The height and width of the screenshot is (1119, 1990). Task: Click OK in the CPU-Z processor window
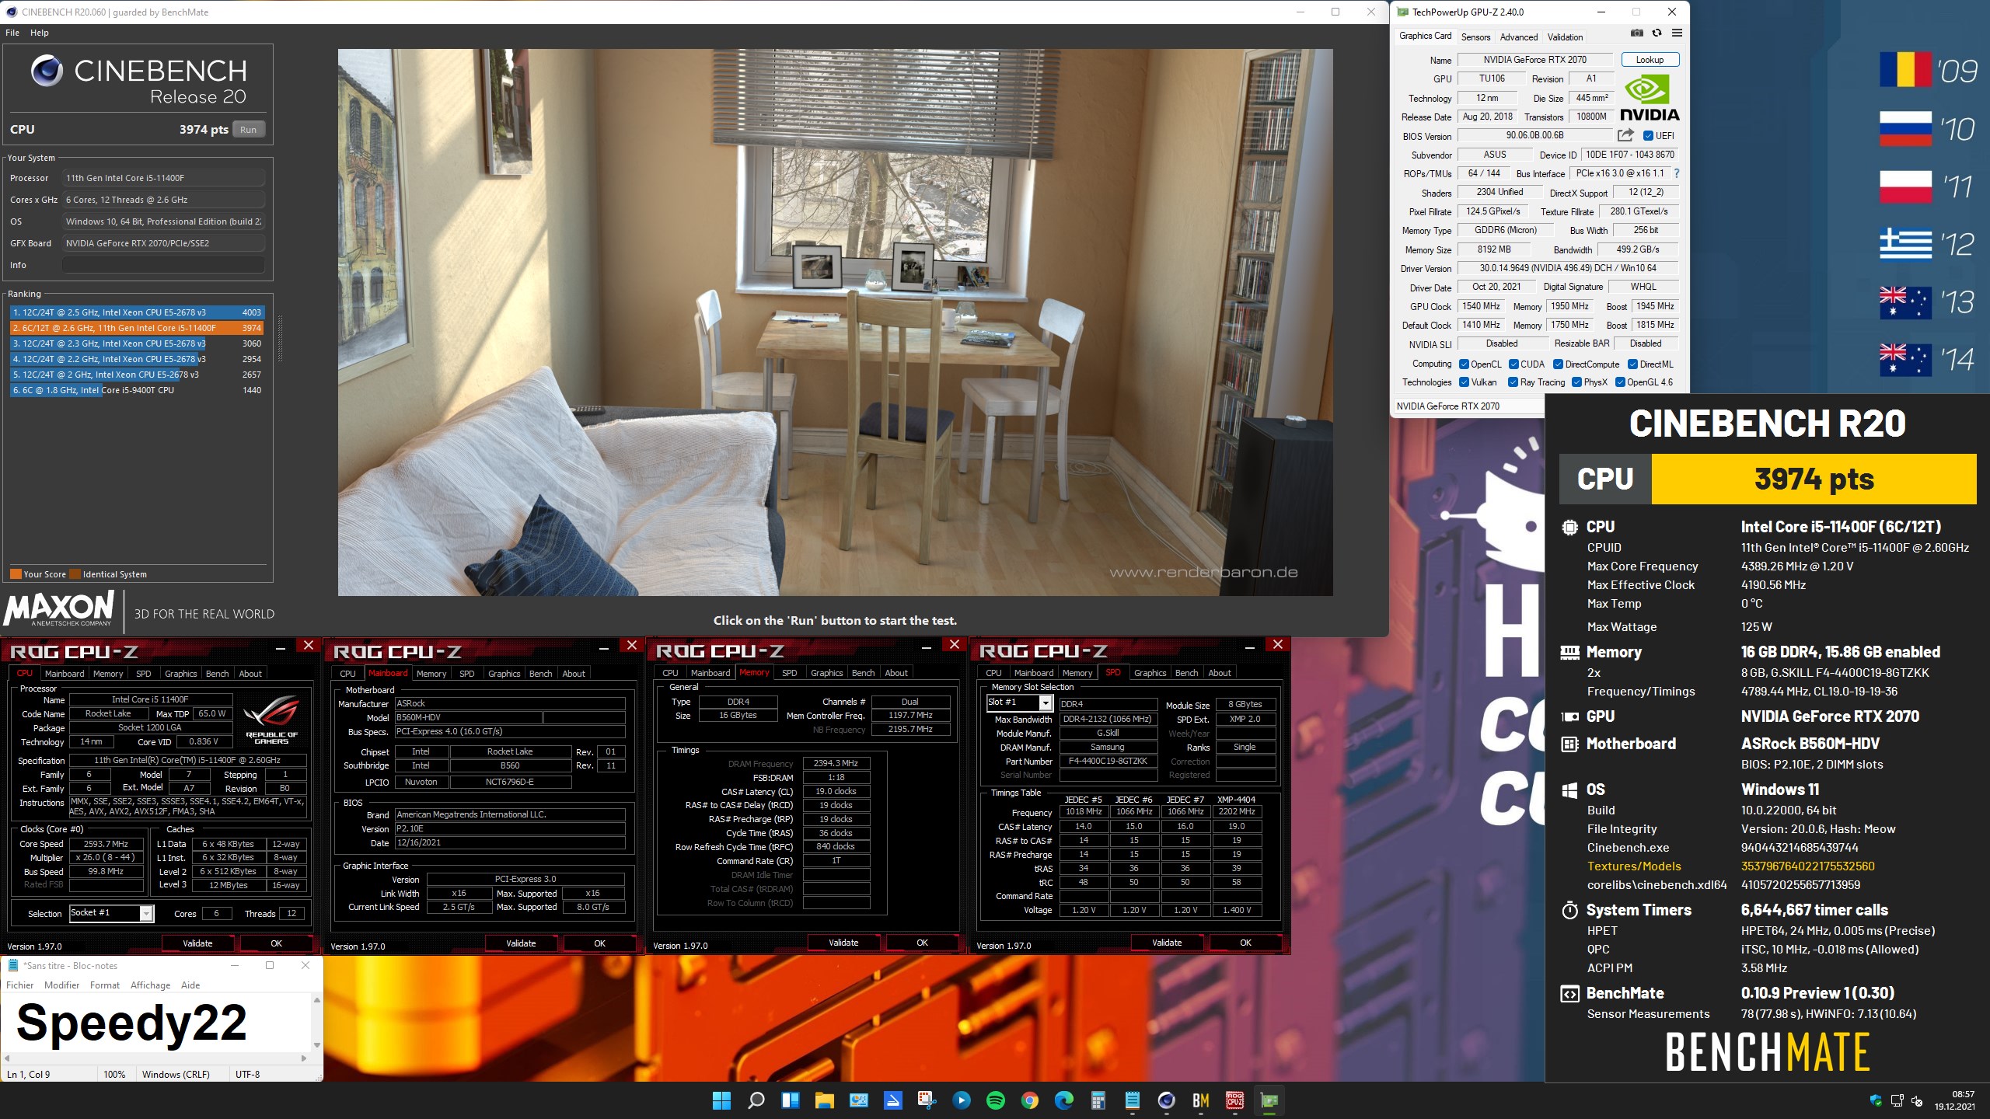pyautogui.click(x=276, y=943)
